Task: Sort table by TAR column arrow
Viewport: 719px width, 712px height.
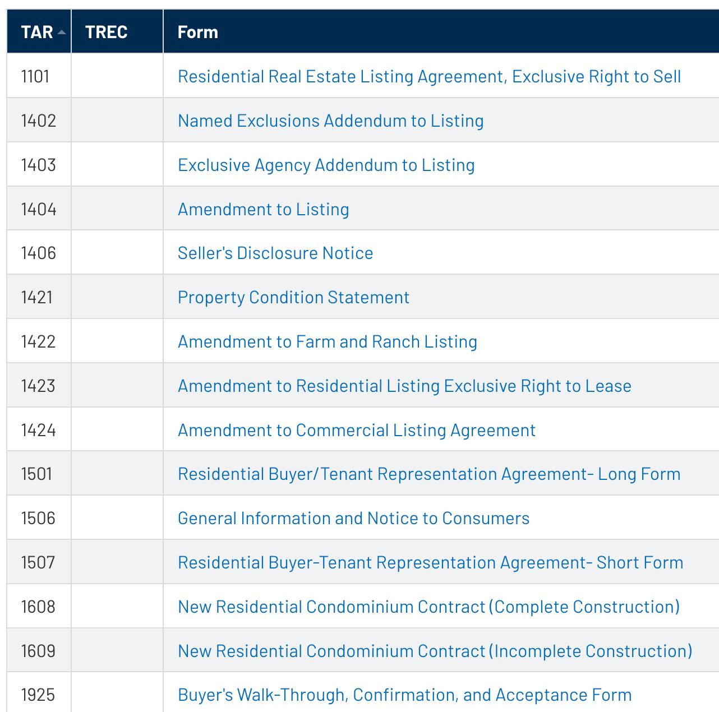Action: click(x=62, y=33)
